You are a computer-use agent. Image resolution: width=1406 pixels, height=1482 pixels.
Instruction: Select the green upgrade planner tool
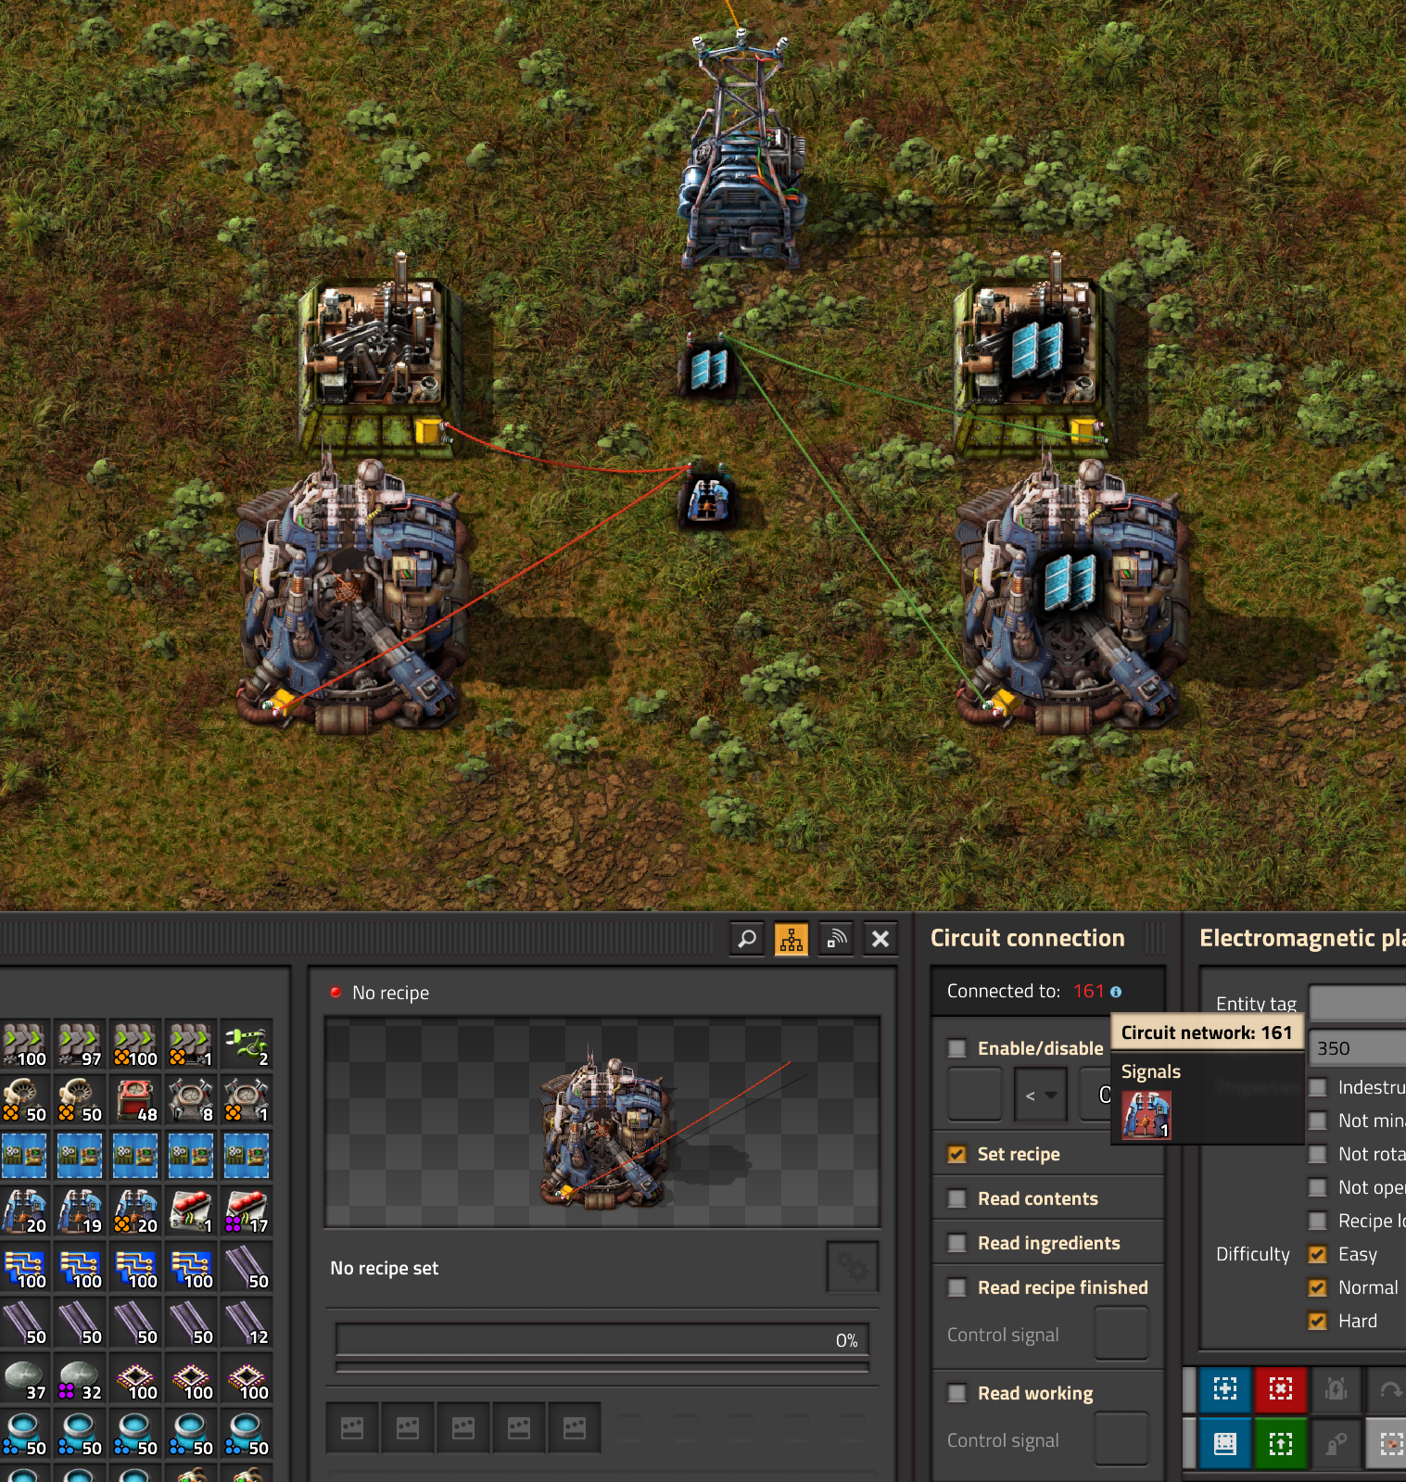(1281, 1443)
